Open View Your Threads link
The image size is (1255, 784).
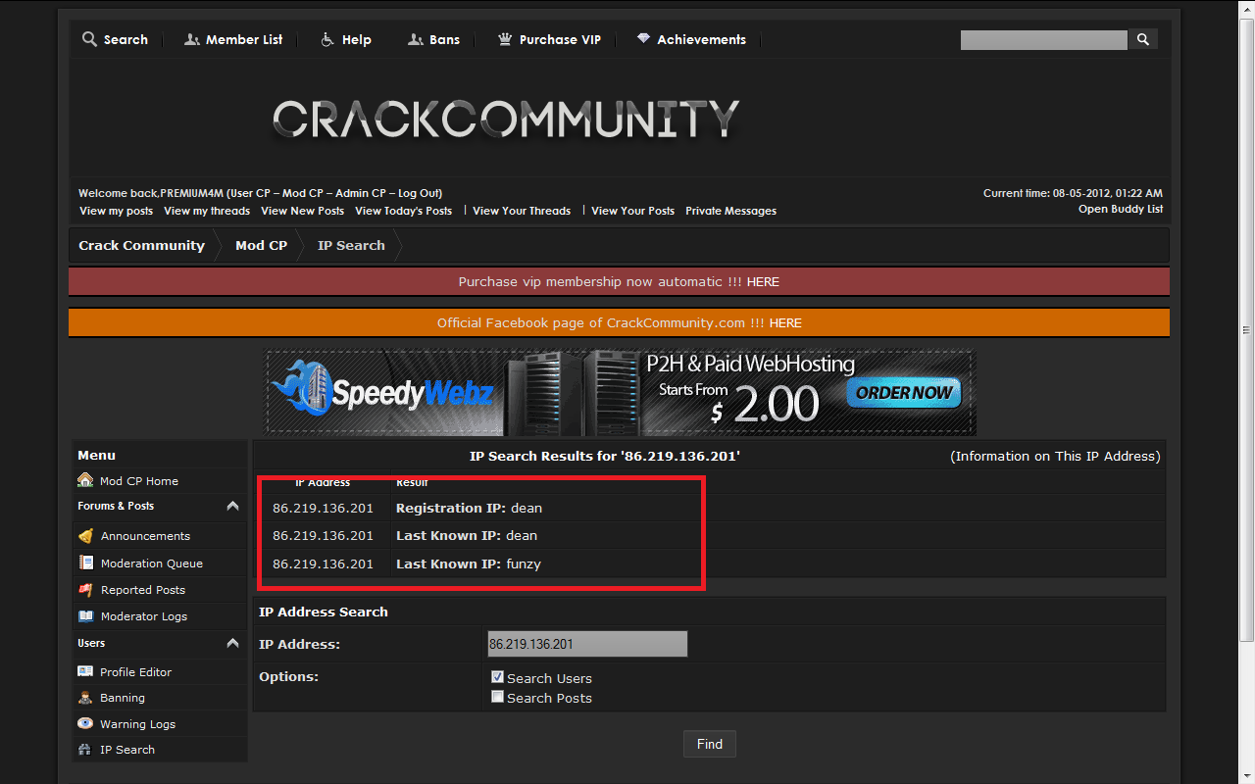pyautogui.click(x=522, y=211)
